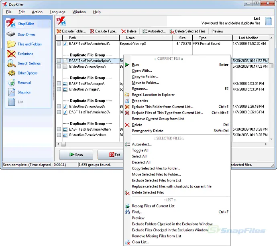Check the header select-all checkbox column

59,38
